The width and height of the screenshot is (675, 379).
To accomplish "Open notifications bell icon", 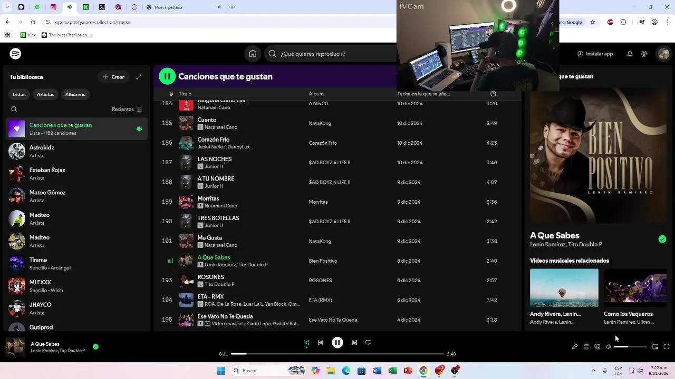I will point(630,54).
